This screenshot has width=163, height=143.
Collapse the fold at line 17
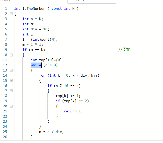click(x=11, y=91)
